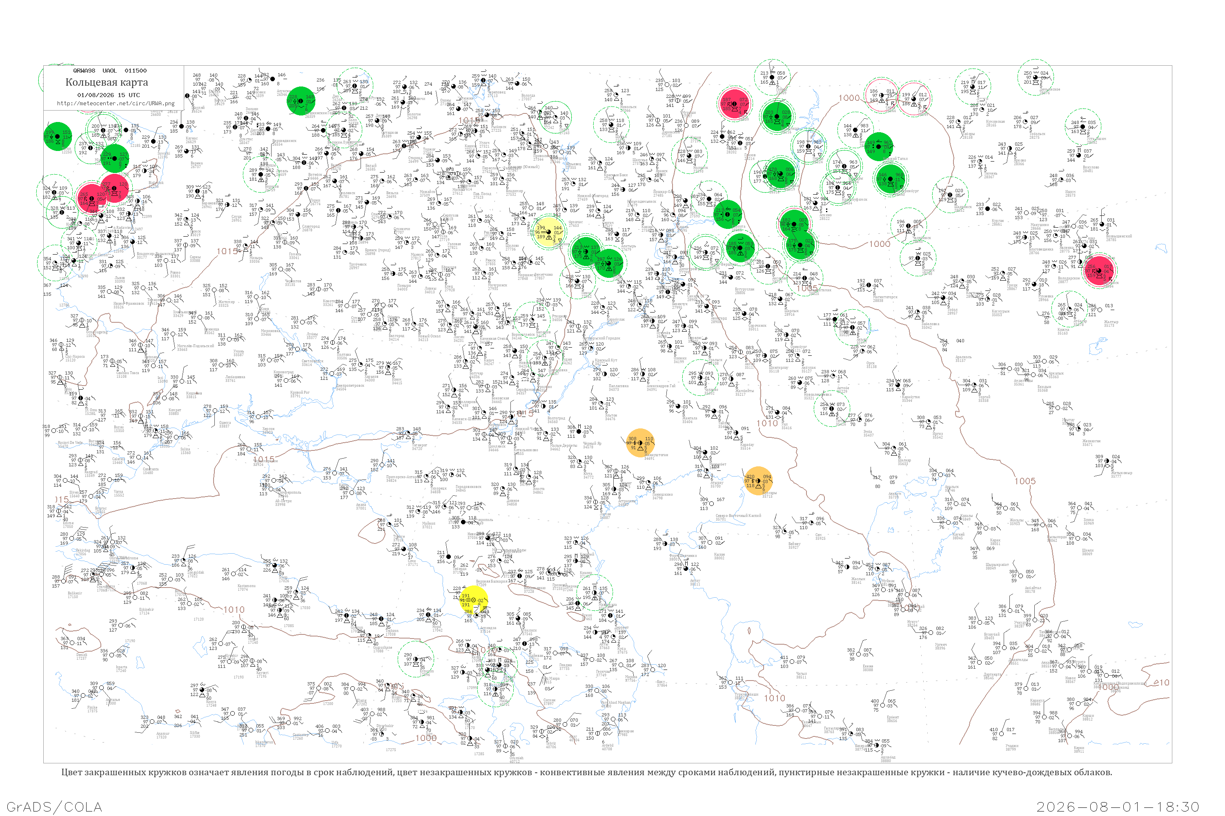Viewport: 1225px width, 816px height.
Task: Click the map title "Кольцевая карта"
Action: pyautogui.click(x=106, y=82)
